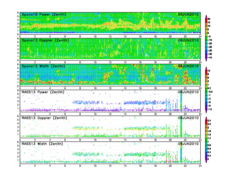Click hour 12 tick label below Spano13 Power
Screen dimensions: 230x178
click(110, 37)
